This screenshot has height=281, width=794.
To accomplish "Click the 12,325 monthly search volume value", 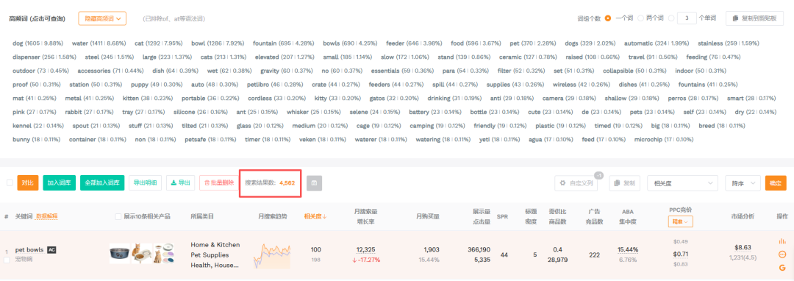I will (x=365, y=249).
